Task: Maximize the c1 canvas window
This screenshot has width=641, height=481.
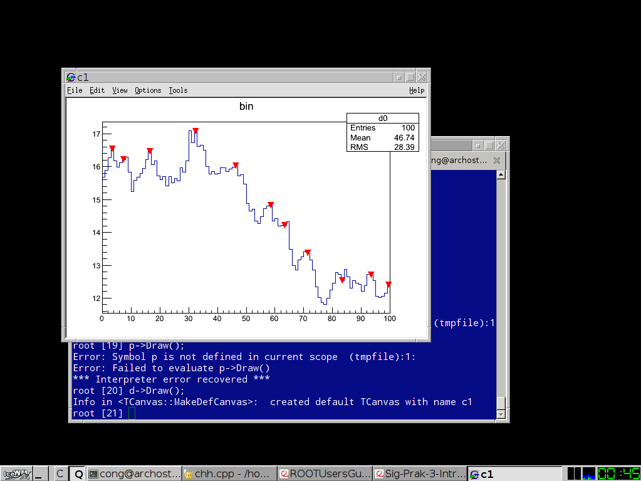Action: coord(410,77)
